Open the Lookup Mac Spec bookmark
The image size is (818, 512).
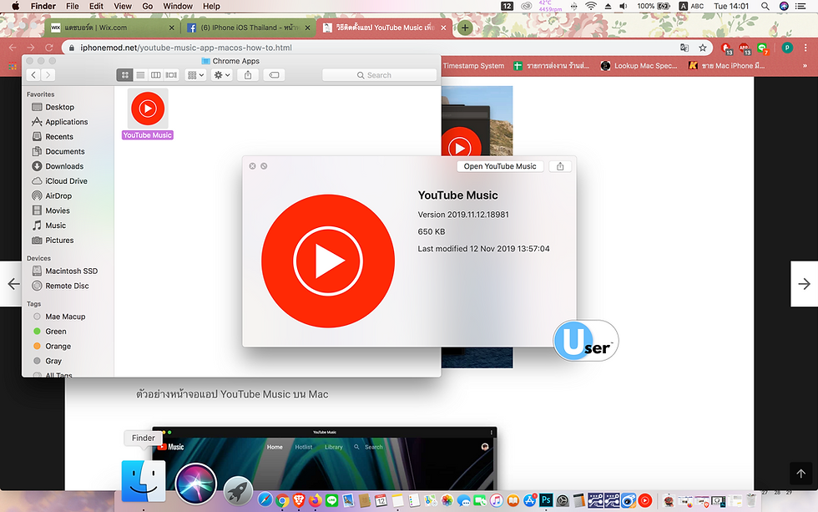coord(639,66)
